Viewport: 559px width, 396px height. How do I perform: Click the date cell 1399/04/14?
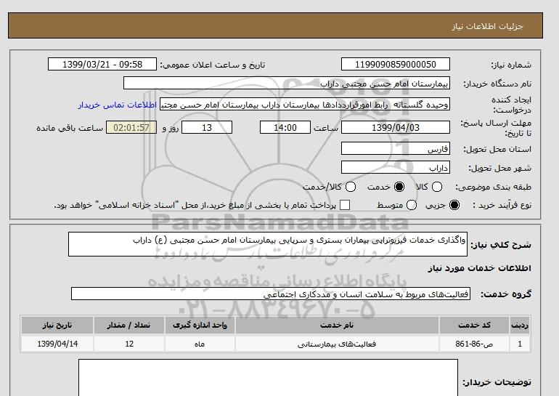(57, 344)
